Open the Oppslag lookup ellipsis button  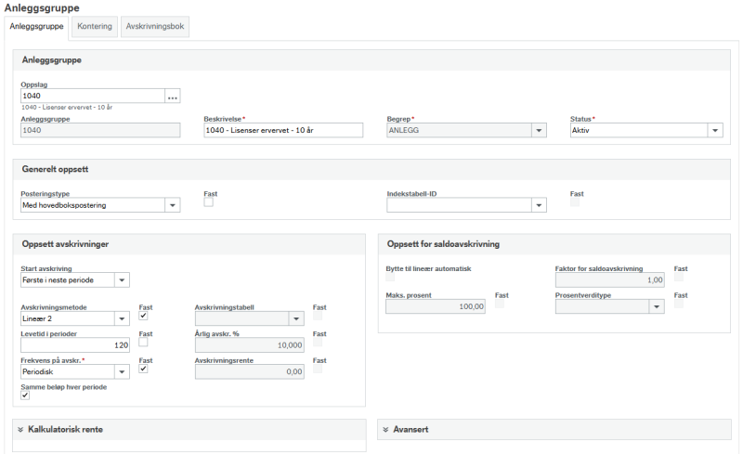[173, 97]
